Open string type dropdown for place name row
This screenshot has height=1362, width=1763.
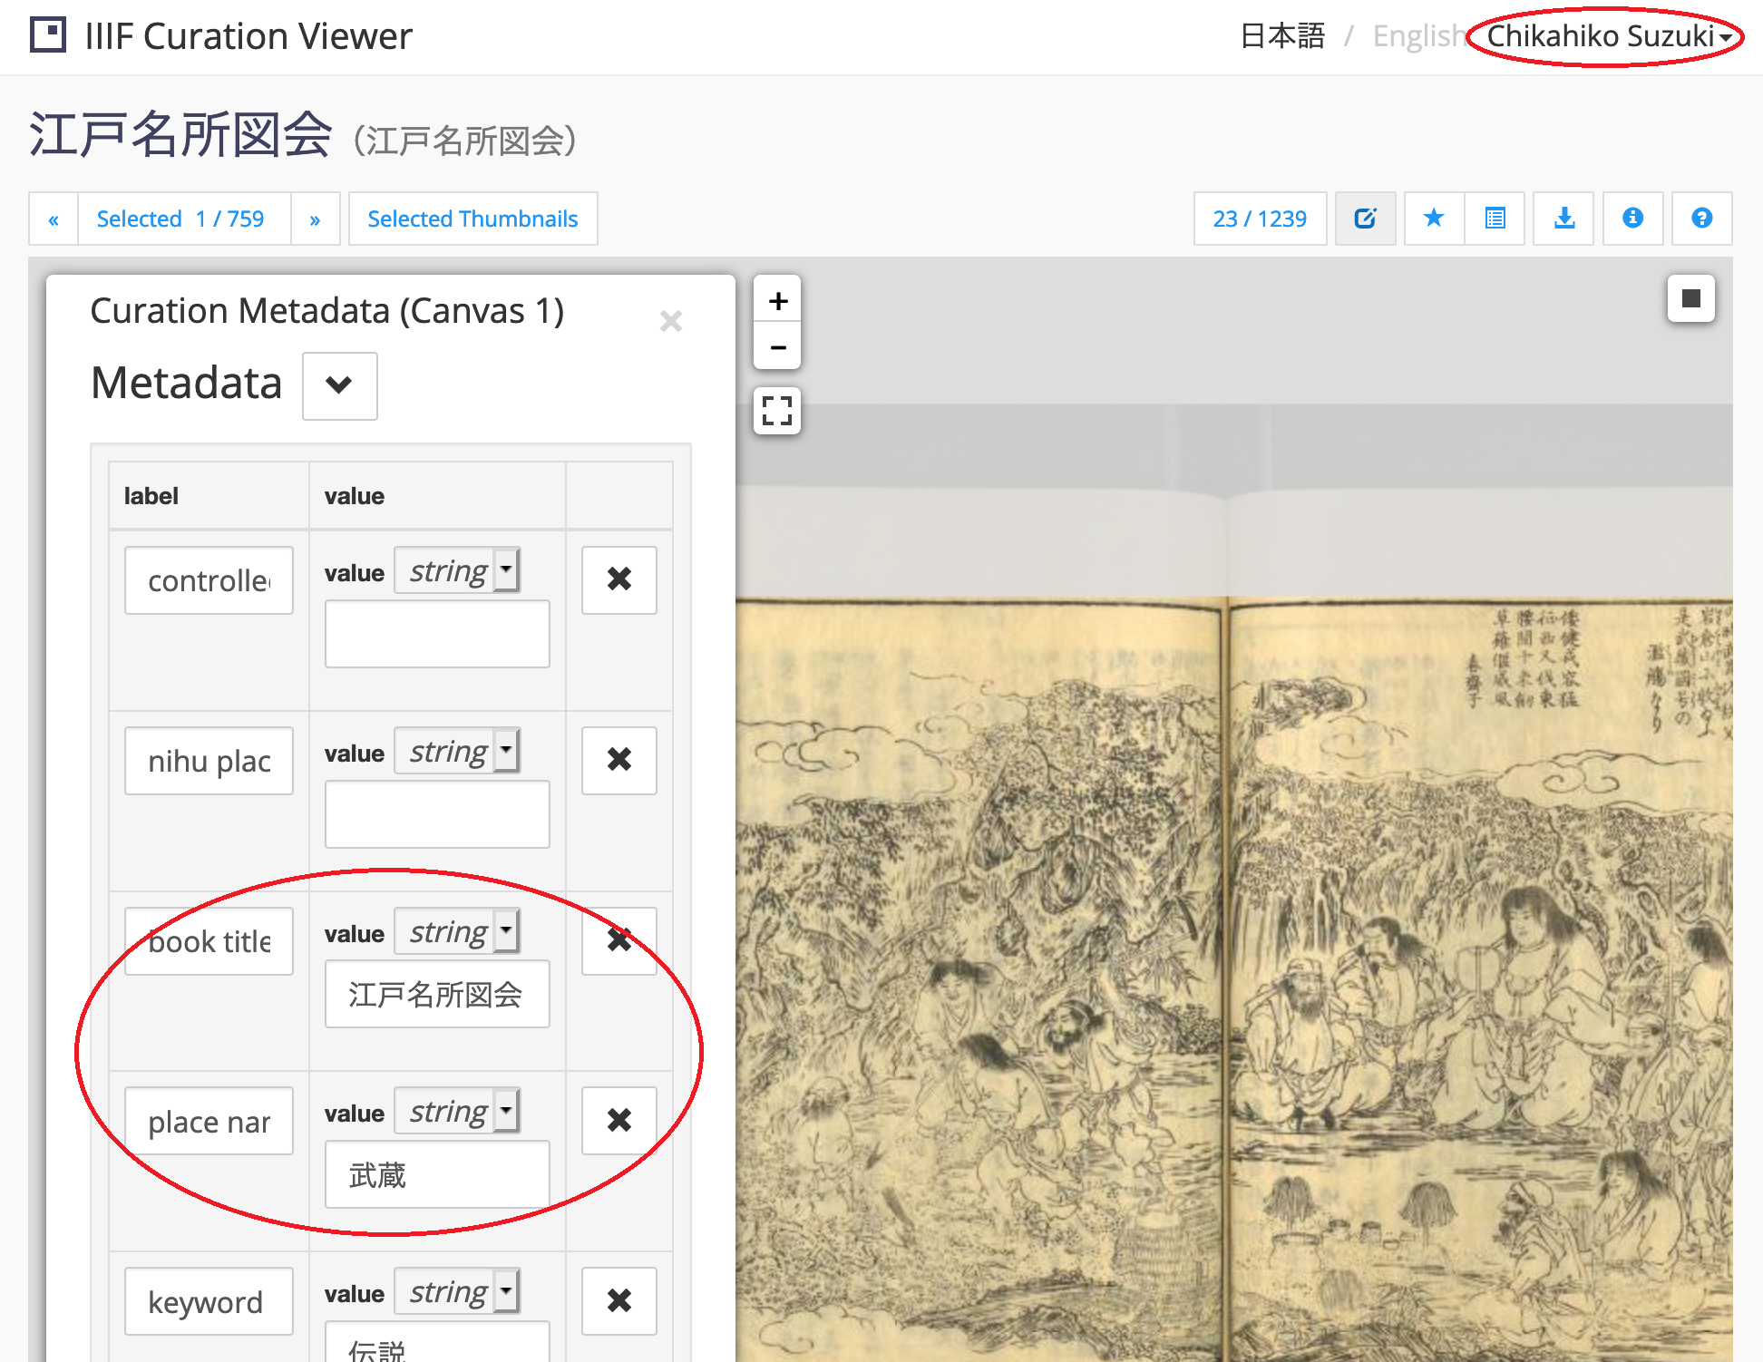(x=457, y=1111)
